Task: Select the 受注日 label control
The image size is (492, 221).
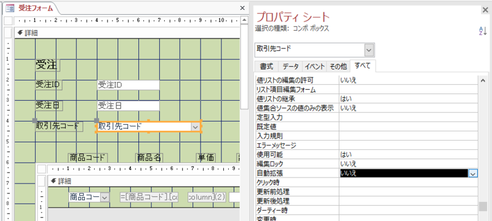Action: tap(49, 106)
